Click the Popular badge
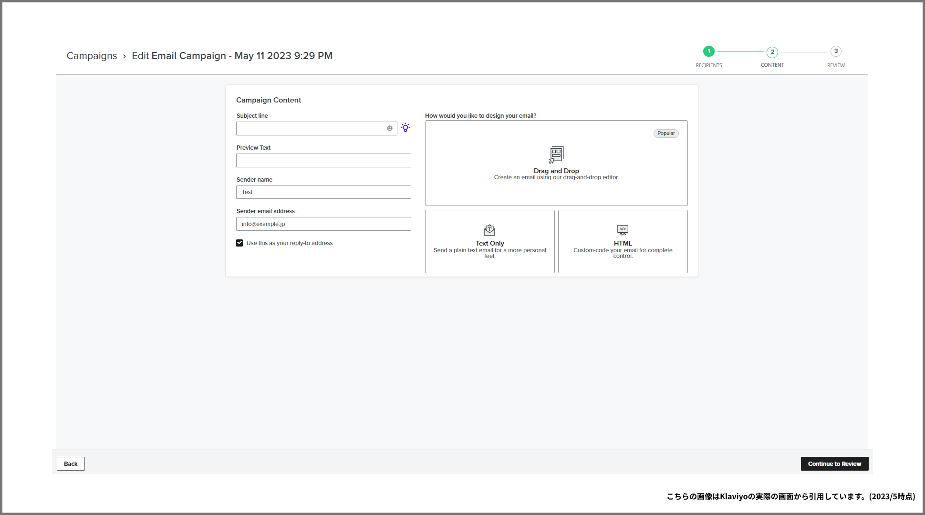 coord(665,134)
